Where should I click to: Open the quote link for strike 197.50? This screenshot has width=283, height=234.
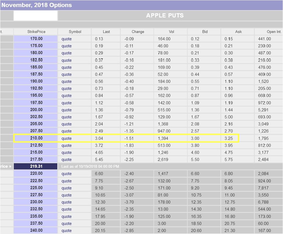(x=66, y=103)
